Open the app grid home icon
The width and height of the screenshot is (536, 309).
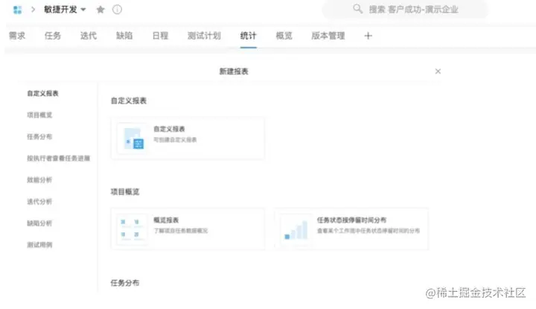tap(17, 10)
